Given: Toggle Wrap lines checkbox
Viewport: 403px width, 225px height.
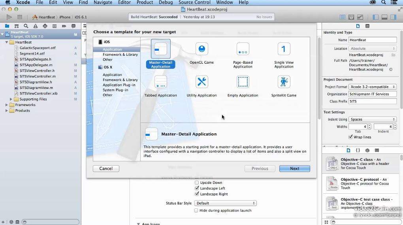Looking at the screenshot, I should point(350,137).
